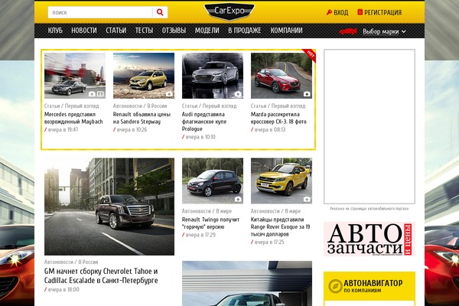The height and width of the screenshot is (306, 459).
Task: Click camera icon on Audi Prologue photo
Action: point(238,94)
